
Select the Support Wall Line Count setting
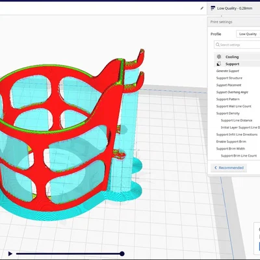233,106
